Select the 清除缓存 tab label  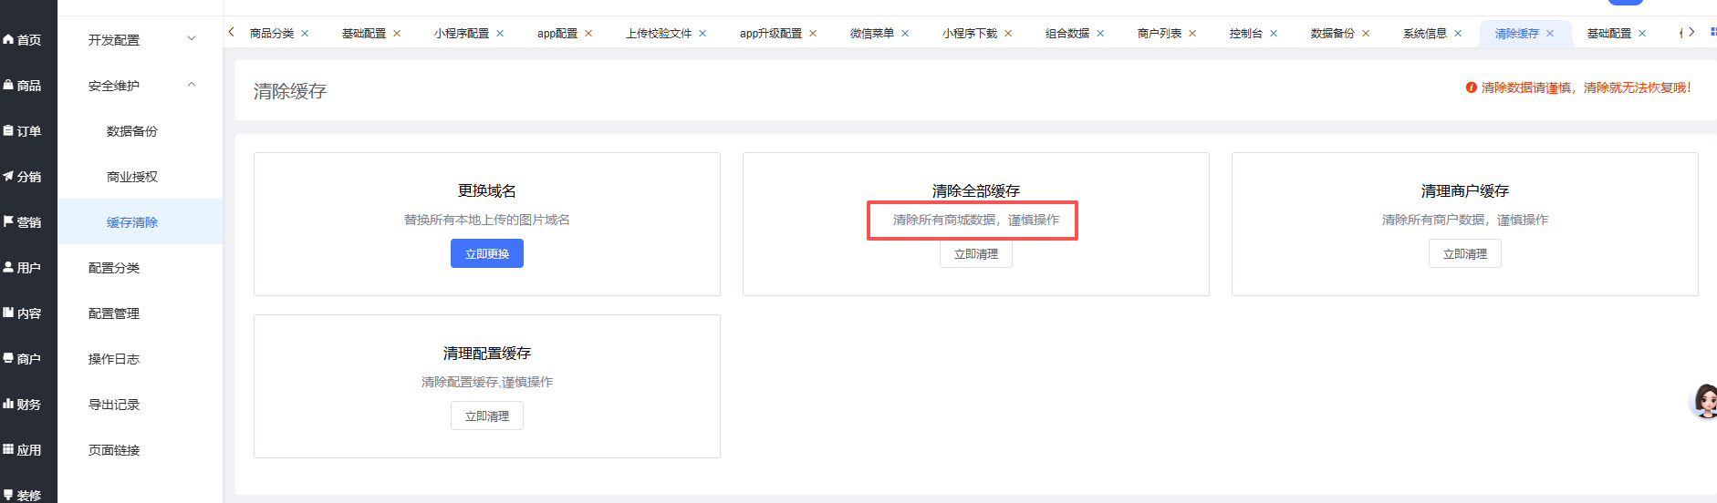(x=1517, y=34)
